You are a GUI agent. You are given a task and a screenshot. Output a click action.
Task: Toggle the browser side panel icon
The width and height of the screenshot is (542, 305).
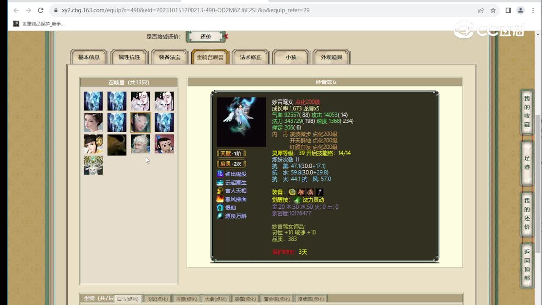click(x=508, y=10)
